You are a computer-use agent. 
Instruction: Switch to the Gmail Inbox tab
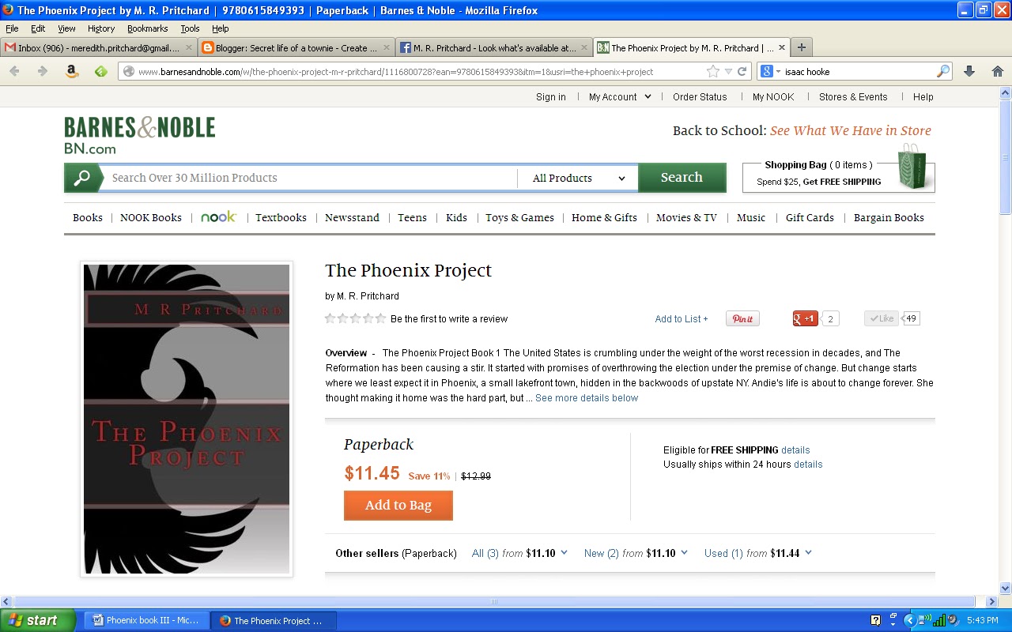click(x=98, y=47)
